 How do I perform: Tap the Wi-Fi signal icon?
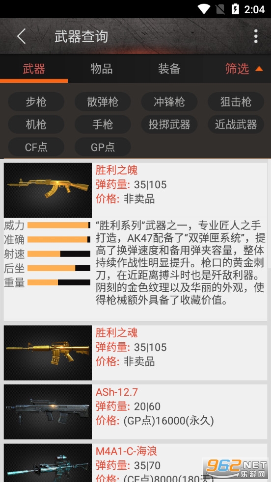coord(204,9)
